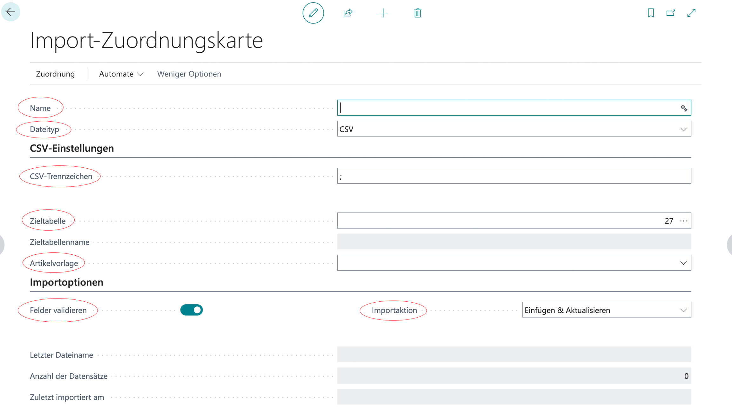Delete the record with the trash icon
Image resolution: width=732 pixels, height=416 pixels.
click(x=418, y=13)
